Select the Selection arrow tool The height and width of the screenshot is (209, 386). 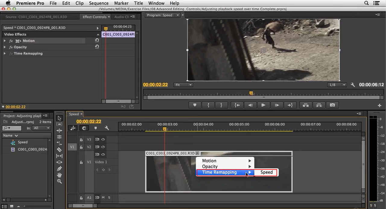click(59, 118)
